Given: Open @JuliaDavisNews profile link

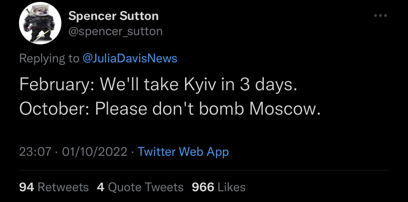Looking at the screenshot, I should coord(131,58).
